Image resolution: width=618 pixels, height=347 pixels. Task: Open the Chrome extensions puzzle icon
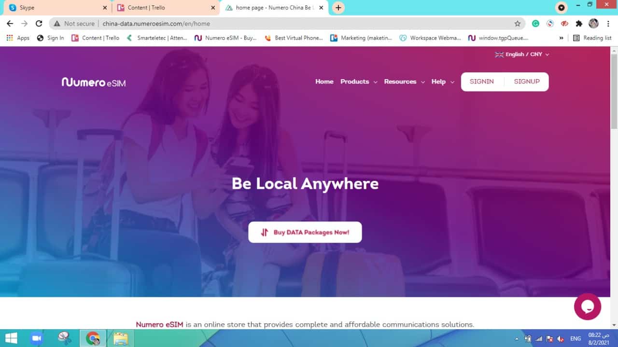[x=579, y=24]
